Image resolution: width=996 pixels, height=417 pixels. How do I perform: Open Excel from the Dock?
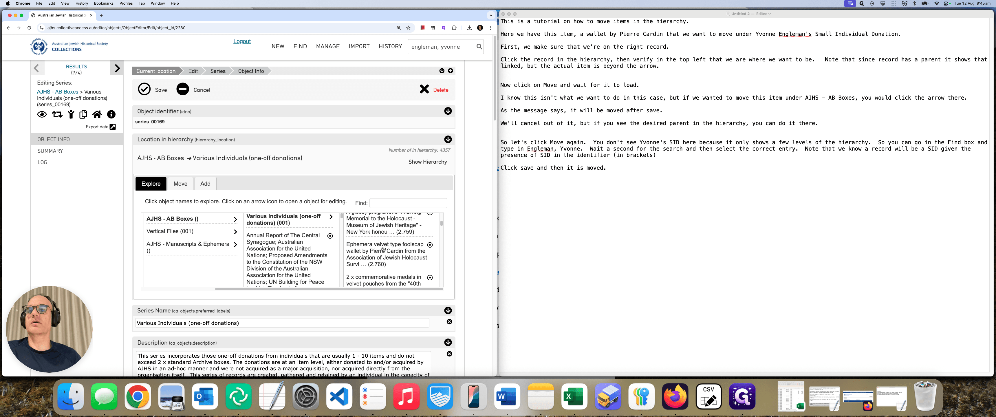point(574,396)
